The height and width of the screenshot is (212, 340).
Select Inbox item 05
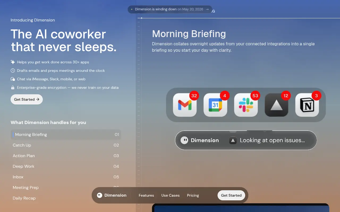(66, 177)
